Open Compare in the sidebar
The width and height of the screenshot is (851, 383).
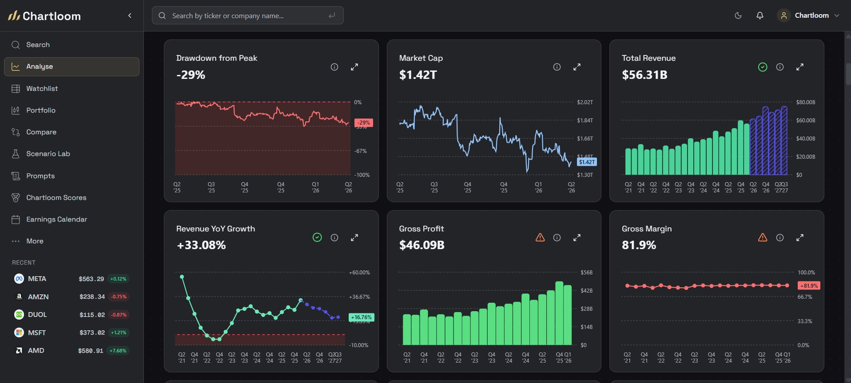[72, 132]
